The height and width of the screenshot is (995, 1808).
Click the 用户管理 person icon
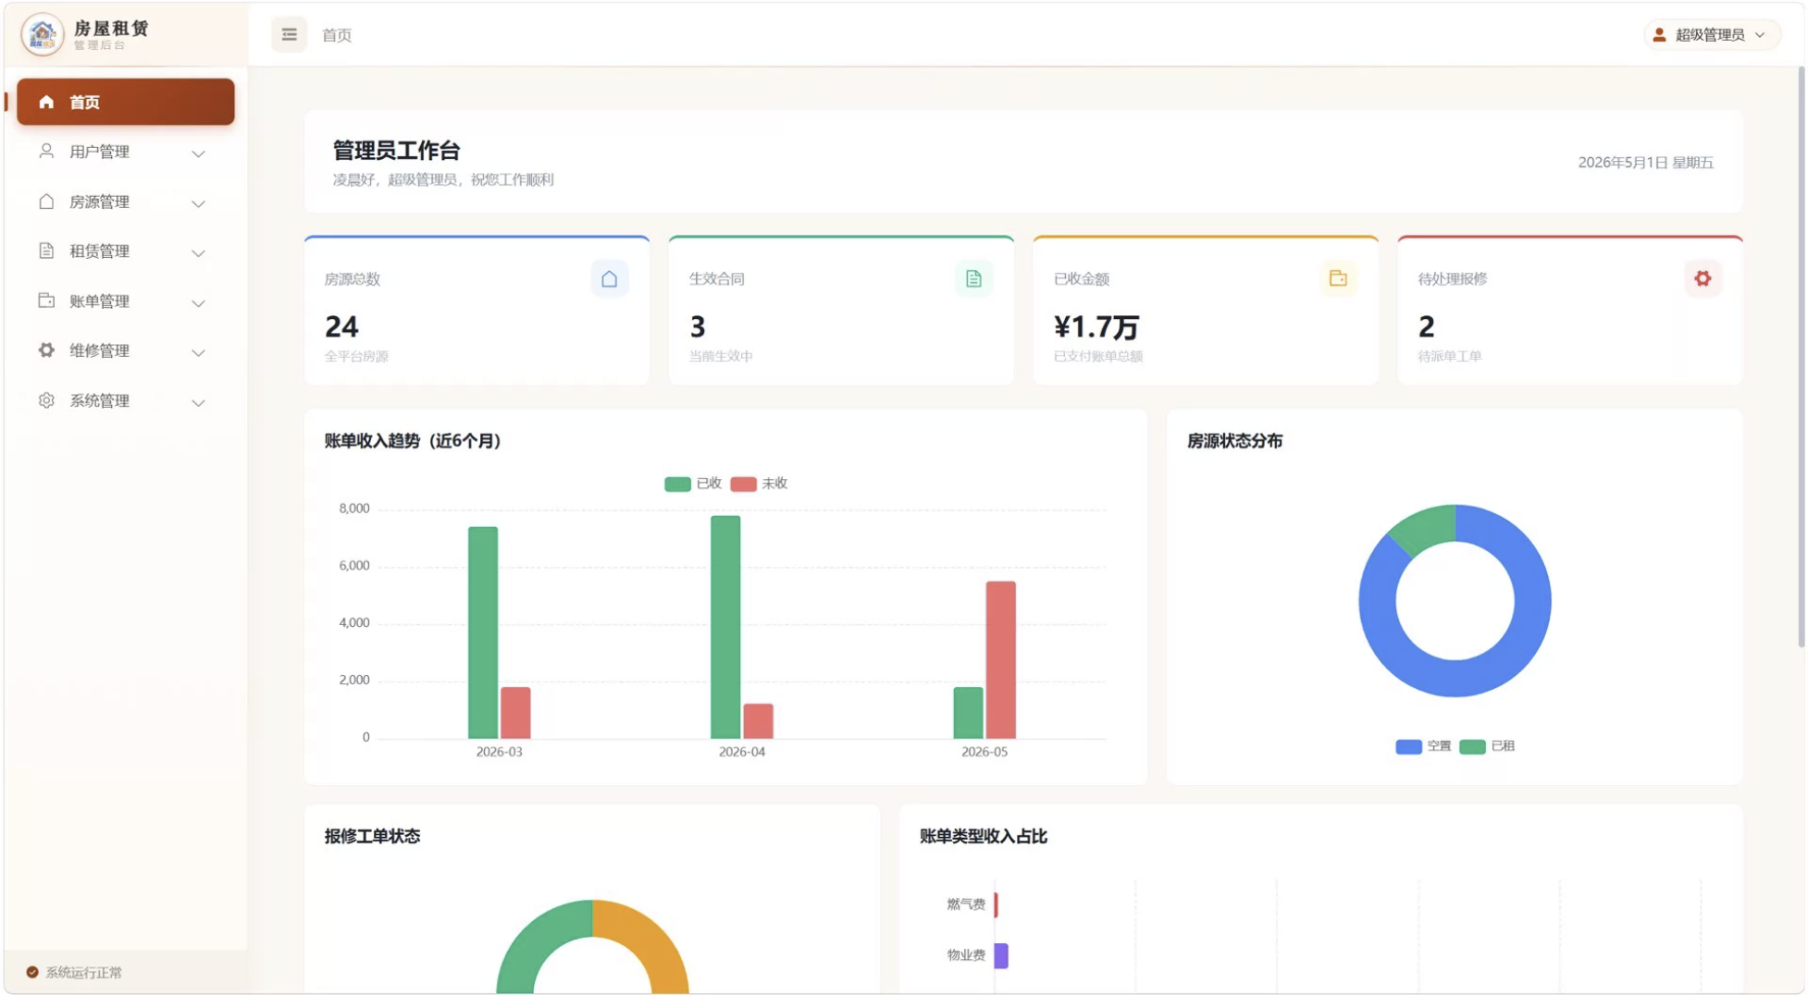(46, 151)
